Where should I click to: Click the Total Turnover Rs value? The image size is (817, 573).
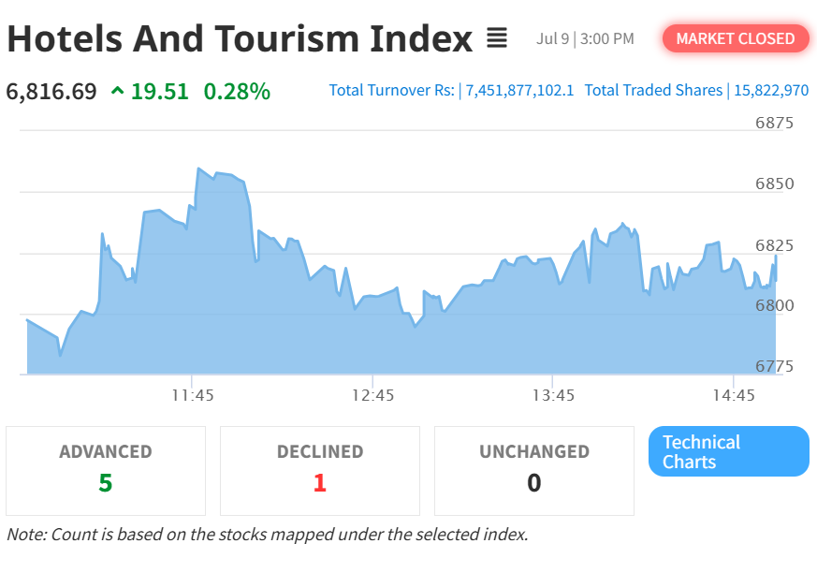519,90
